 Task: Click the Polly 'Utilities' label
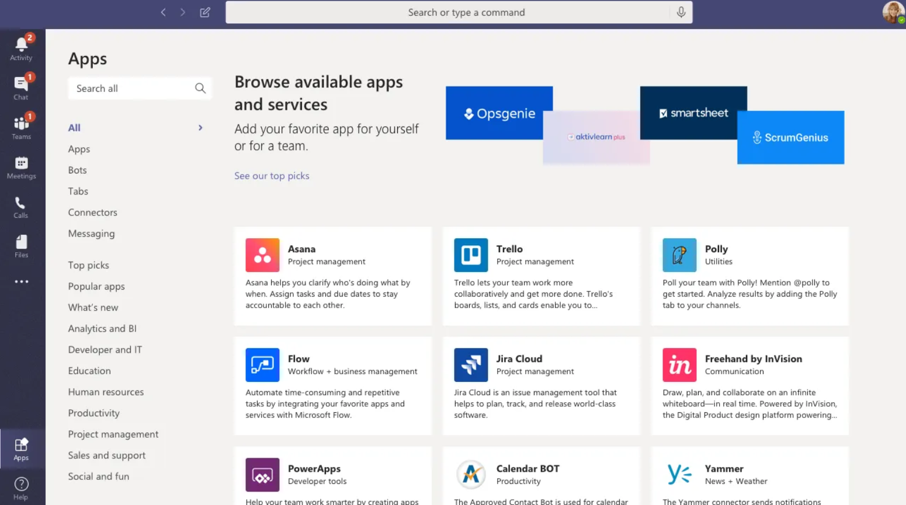(718, 262)
